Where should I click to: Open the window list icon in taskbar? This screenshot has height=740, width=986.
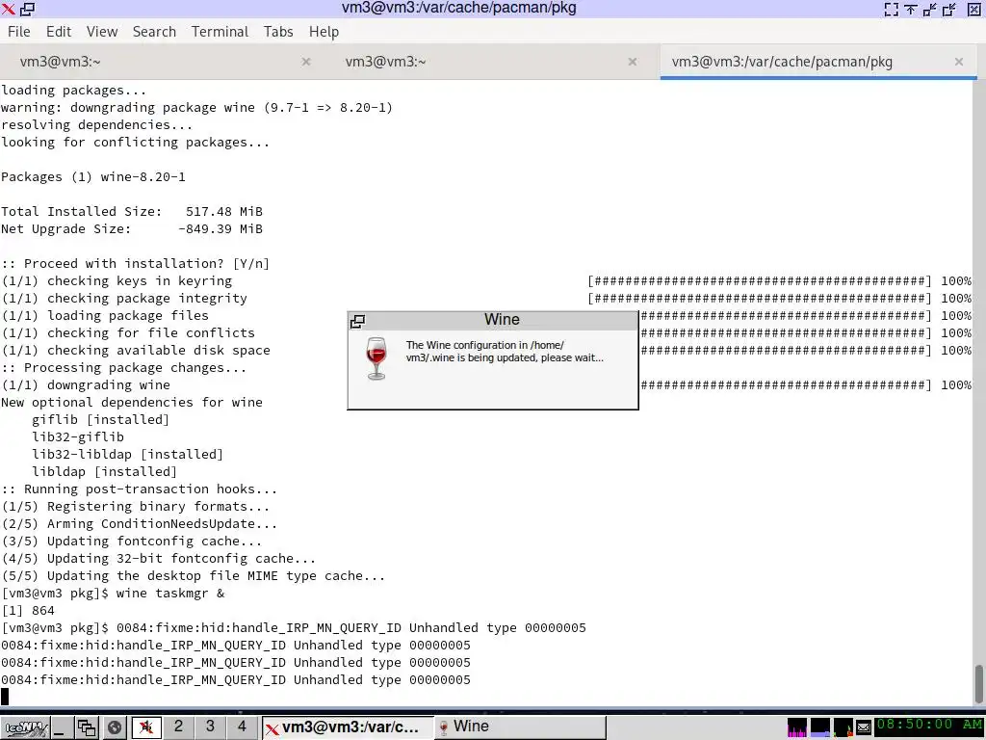tap(86, 728)
